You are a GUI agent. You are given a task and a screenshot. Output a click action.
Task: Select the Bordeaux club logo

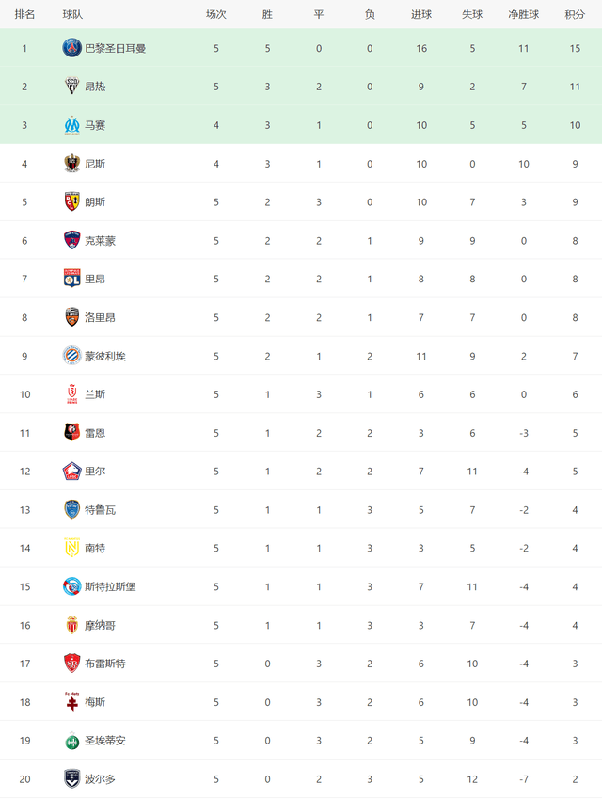tap(71, 778)
